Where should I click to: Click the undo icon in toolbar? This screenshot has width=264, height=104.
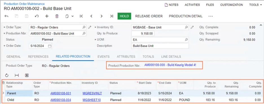click(37, 16)
